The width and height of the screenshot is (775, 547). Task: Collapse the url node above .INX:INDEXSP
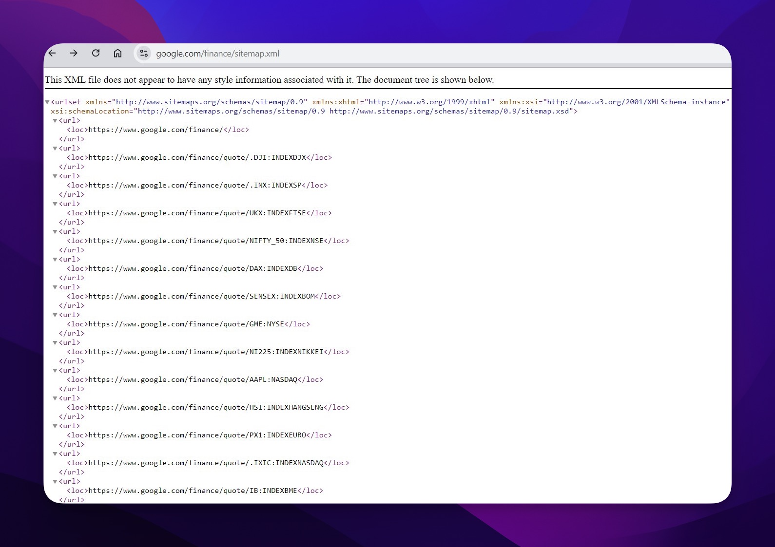click(55, 176)
